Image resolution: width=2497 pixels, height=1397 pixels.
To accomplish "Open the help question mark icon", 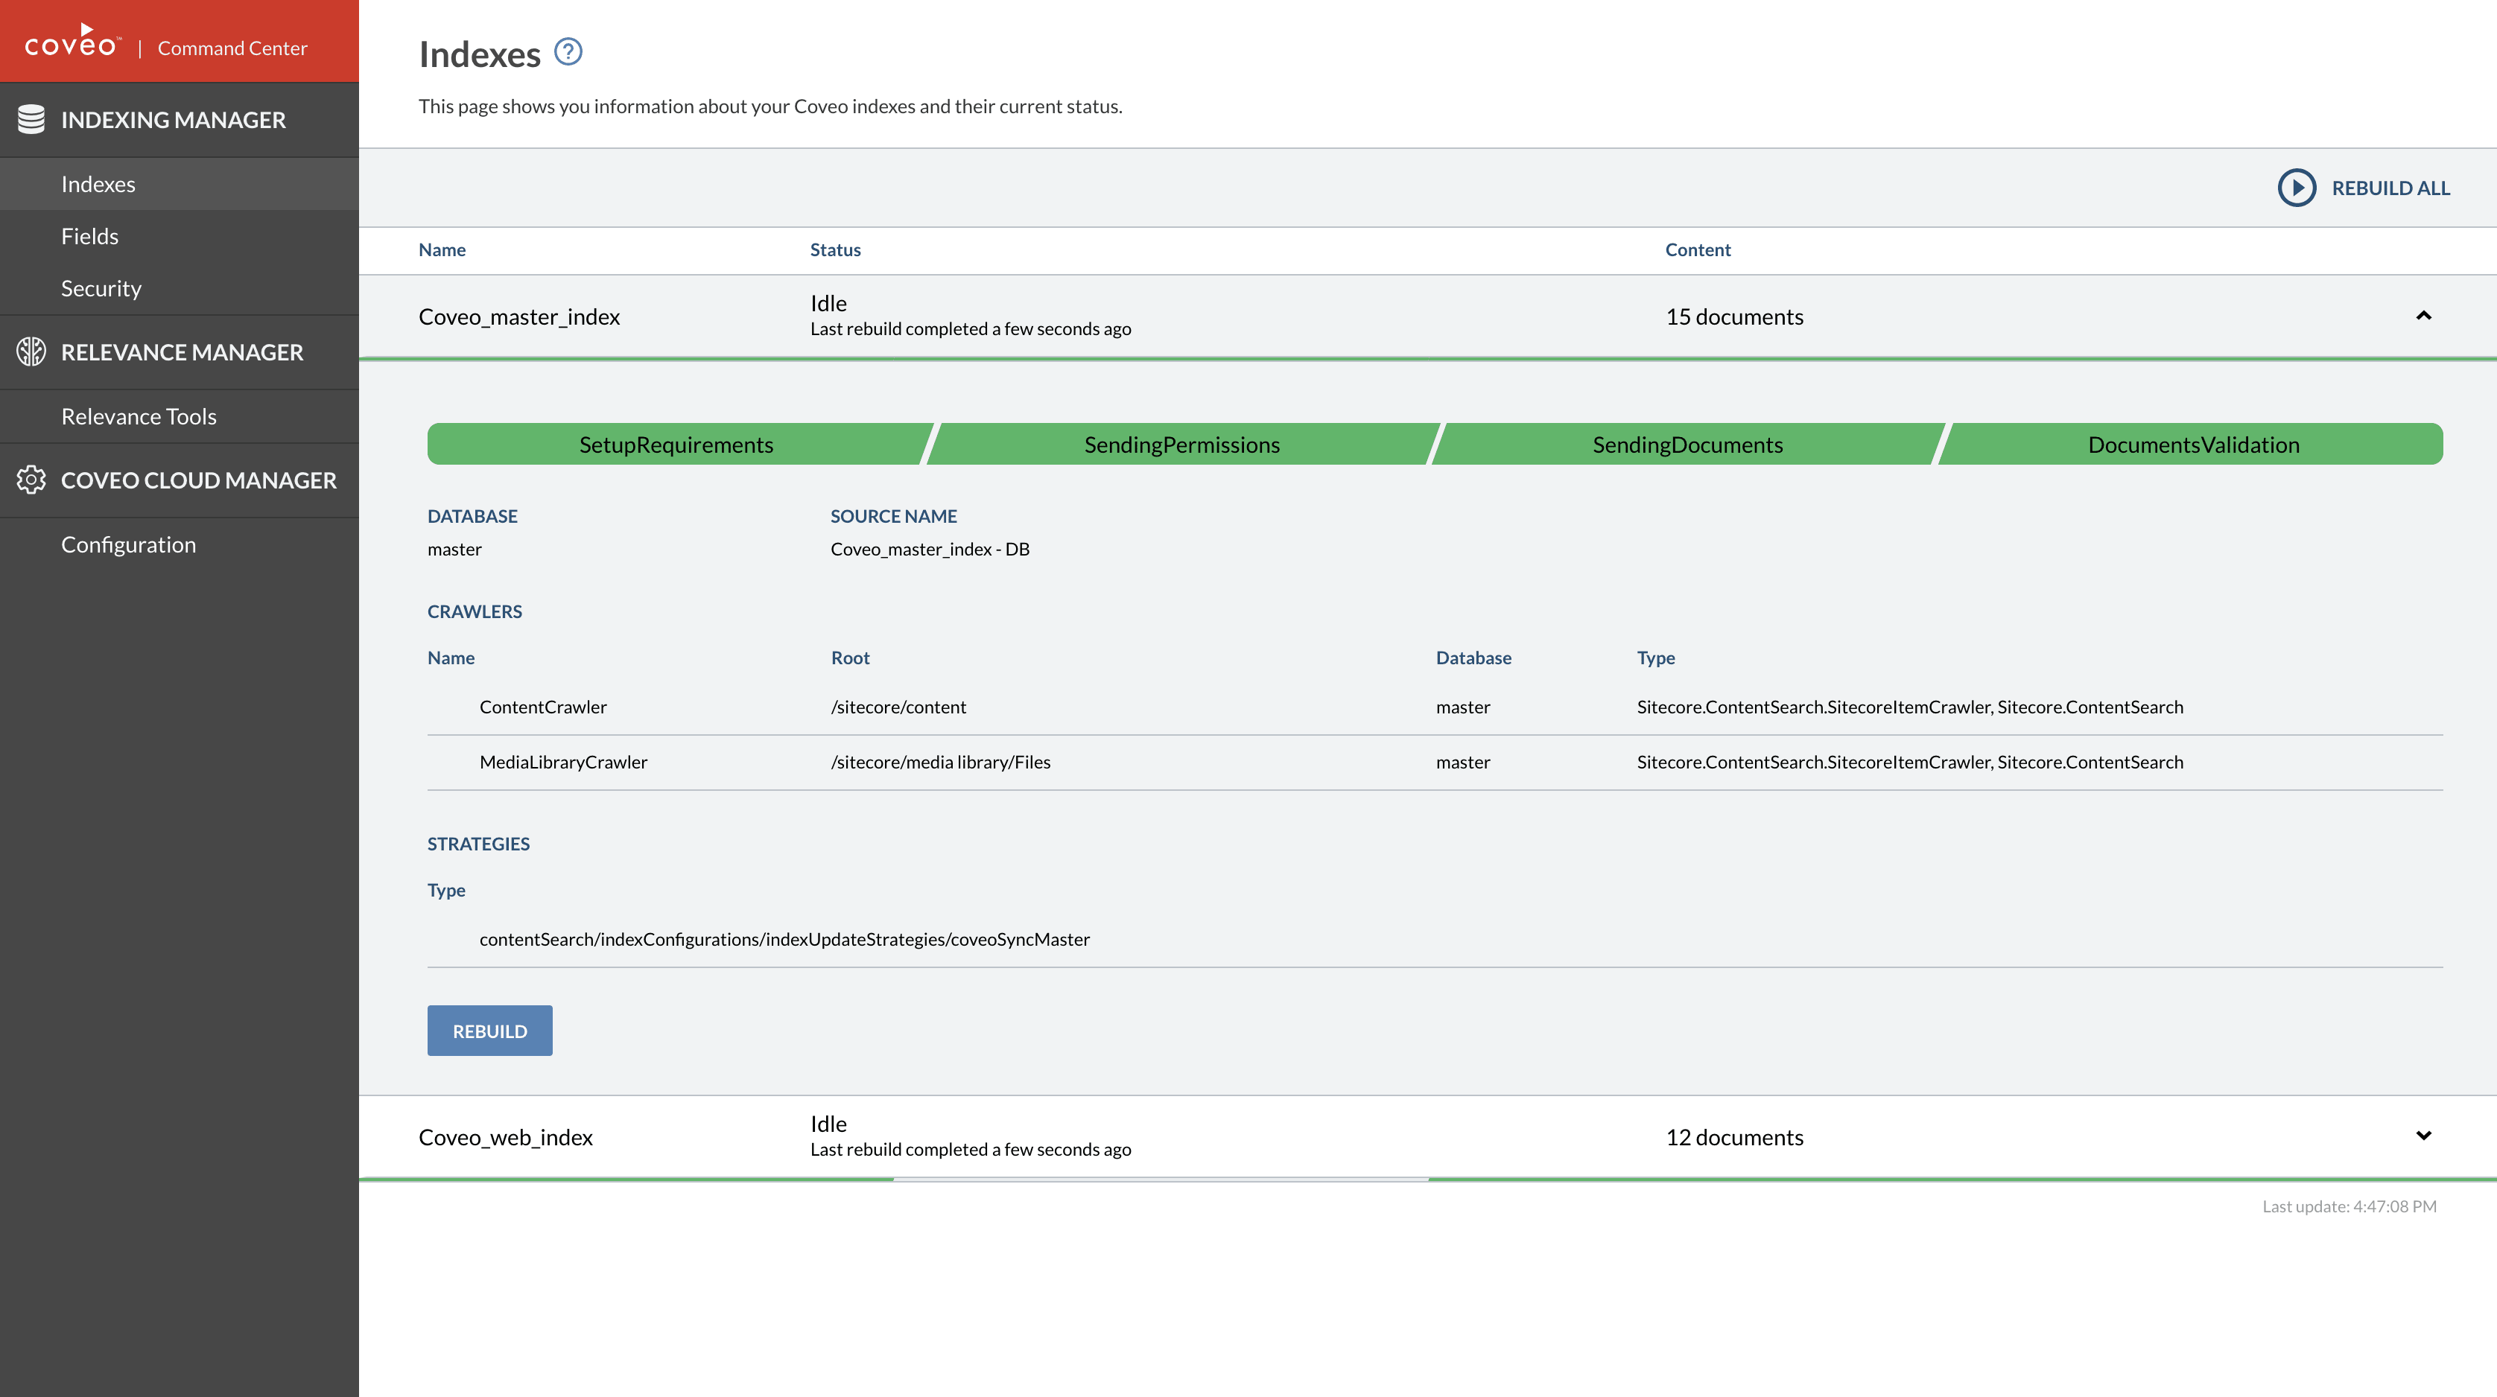I will click(x=568, y=51).
